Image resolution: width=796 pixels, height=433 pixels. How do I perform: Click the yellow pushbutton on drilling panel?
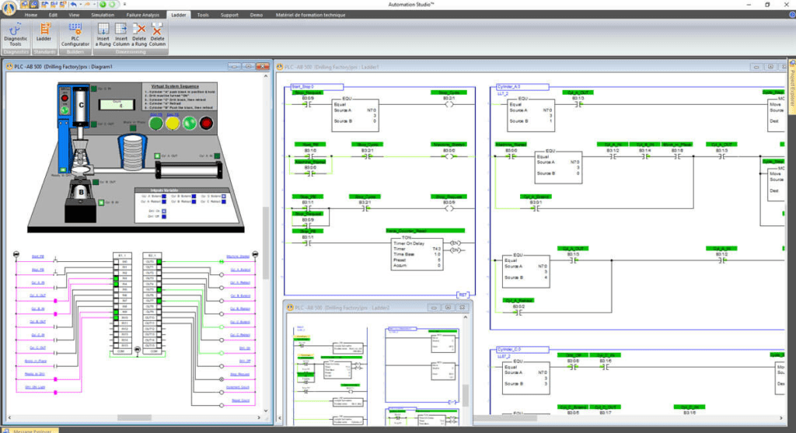tap(173, 124)
